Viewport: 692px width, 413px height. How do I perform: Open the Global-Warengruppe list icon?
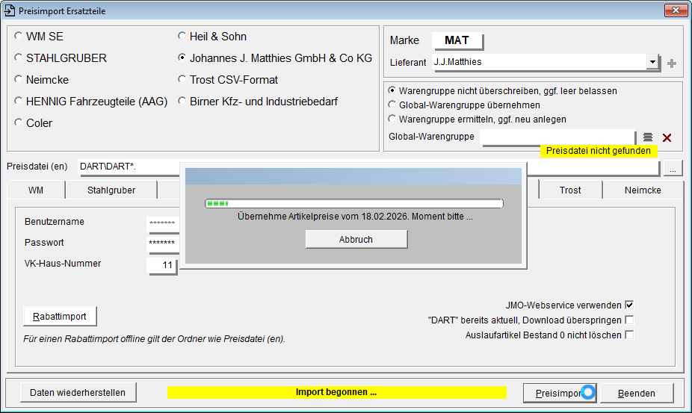[x=647, y=137]
